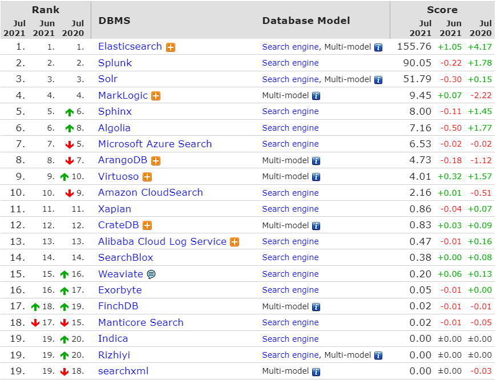Click Search engine link in Alibaba Cloud row
This screenshot has height=380, width=497.
290,241
